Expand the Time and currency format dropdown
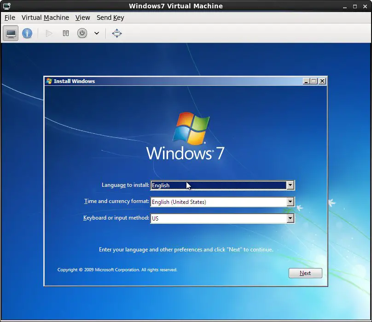372x322 pixels. coord(290,202)
